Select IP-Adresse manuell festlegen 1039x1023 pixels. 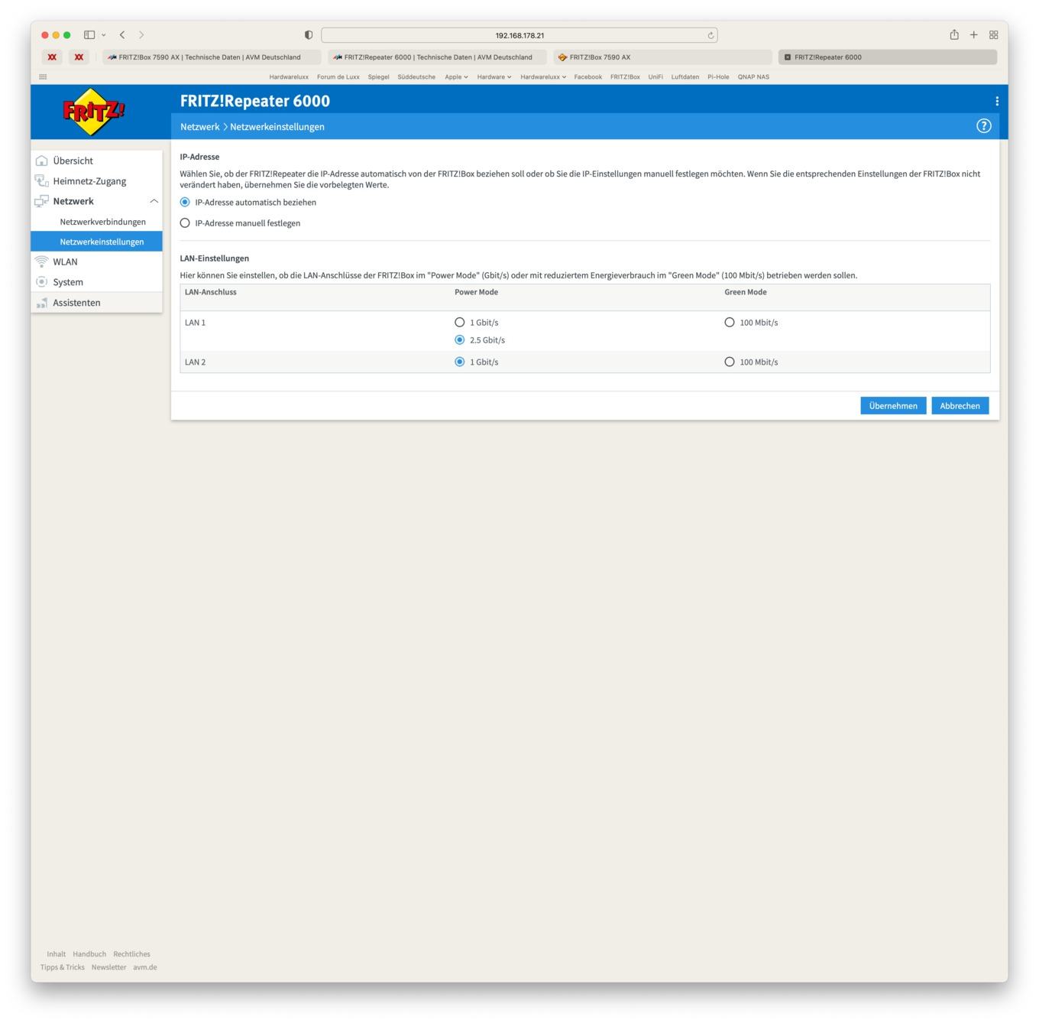click(x=185, y=223)
